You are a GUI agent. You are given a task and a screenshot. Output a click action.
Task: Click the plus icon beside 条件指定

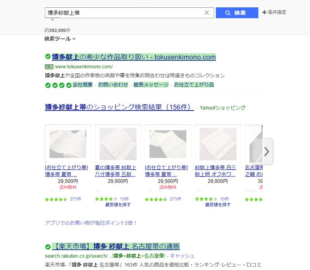(x=265, y=12)
